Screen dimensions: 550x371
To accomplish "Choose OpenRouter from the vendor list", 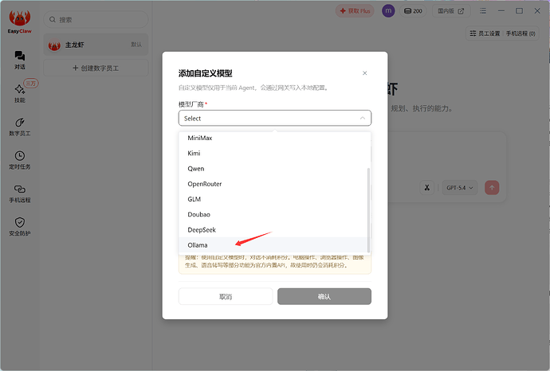I will coord(273,184).
